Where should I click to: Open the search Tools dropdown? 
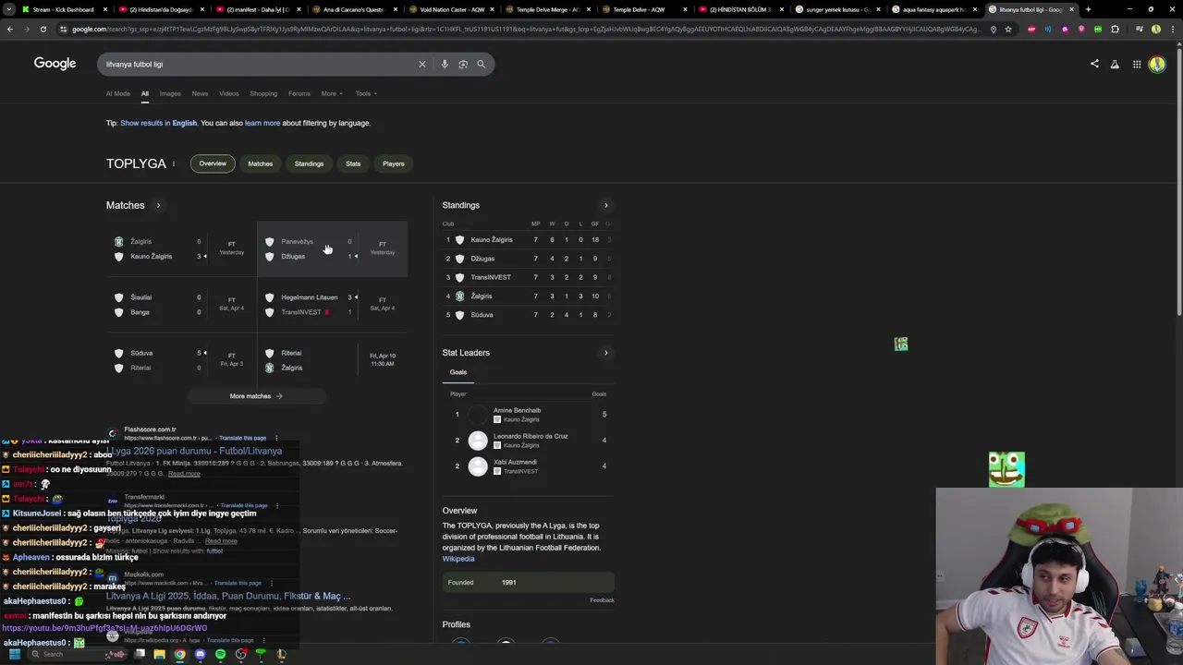(x=365, y=93)
